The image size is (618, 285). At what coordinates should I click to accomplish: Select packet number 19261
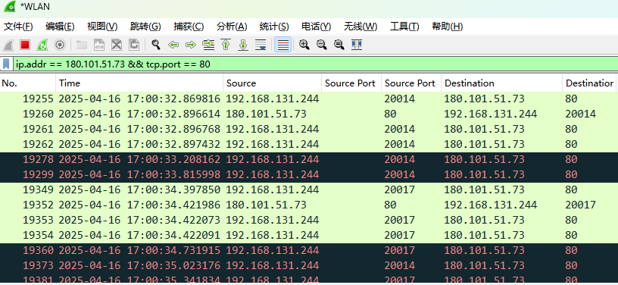(309, 129)
